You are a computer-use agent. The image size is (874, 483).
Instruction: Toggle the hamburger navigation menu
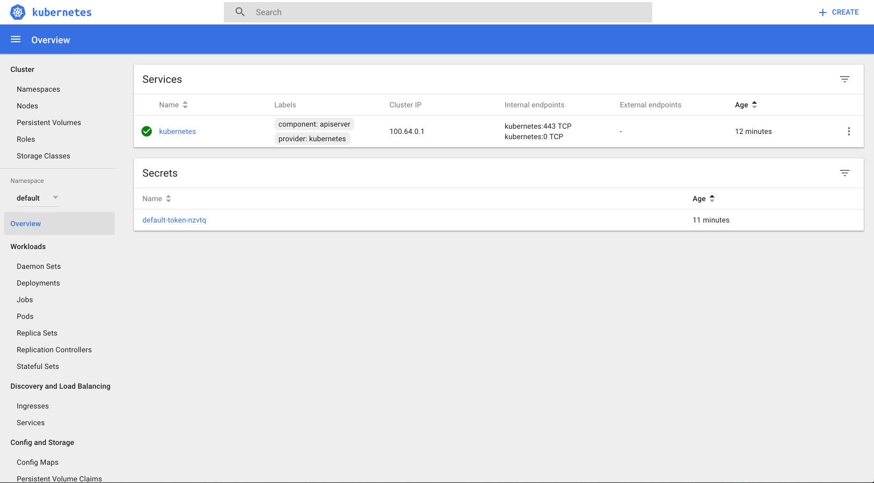pos(16,40)
